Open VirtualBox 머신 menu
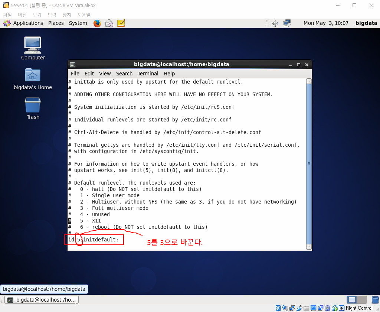The width and height of the screenshot is (380, 312). (22, 15)
